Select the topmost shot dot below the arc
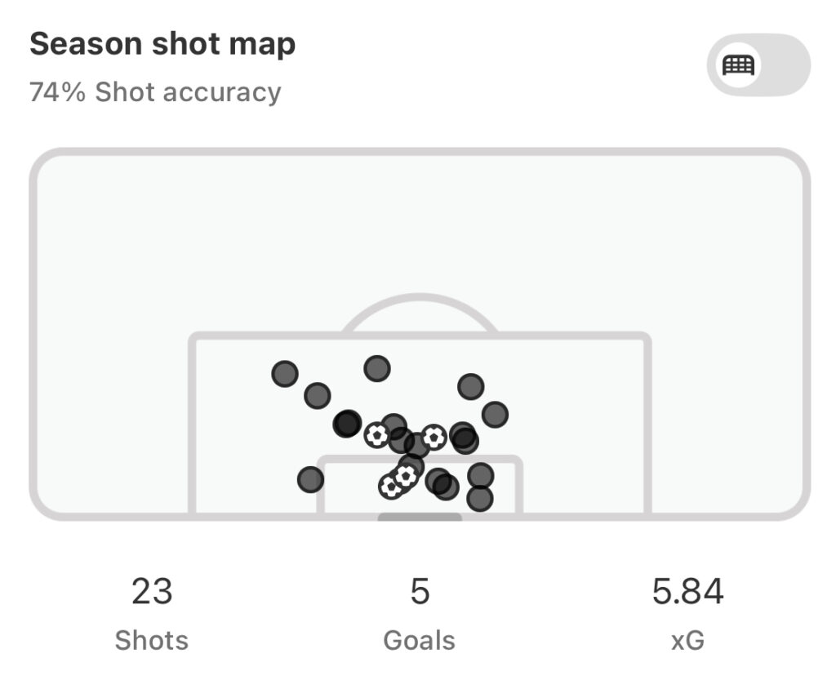 (377, 368)
